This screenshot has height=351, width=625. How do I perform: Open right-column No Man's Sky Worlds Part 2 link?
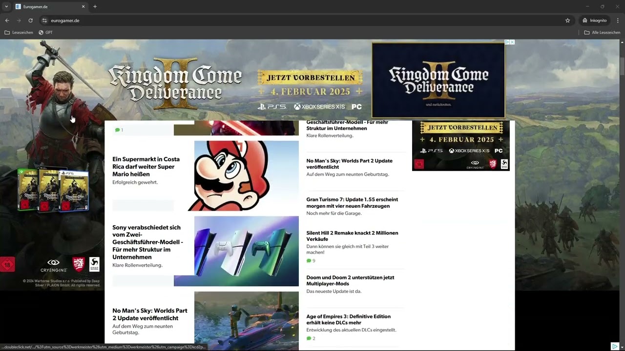[349, 164]
